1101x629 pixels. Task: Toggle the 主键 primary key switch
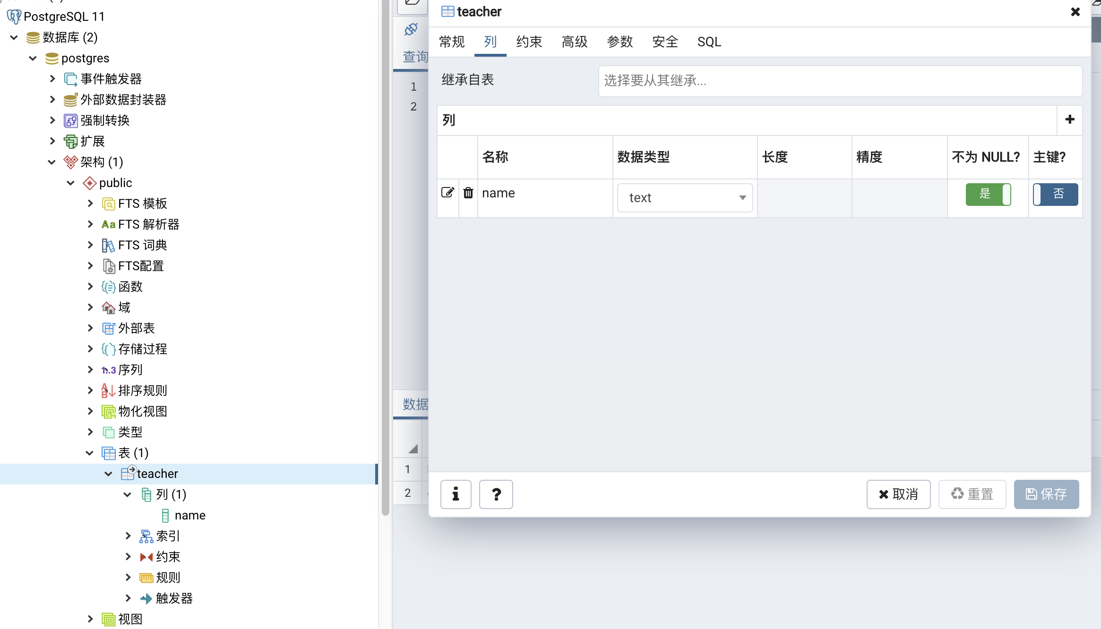(x=1055, y=194)
